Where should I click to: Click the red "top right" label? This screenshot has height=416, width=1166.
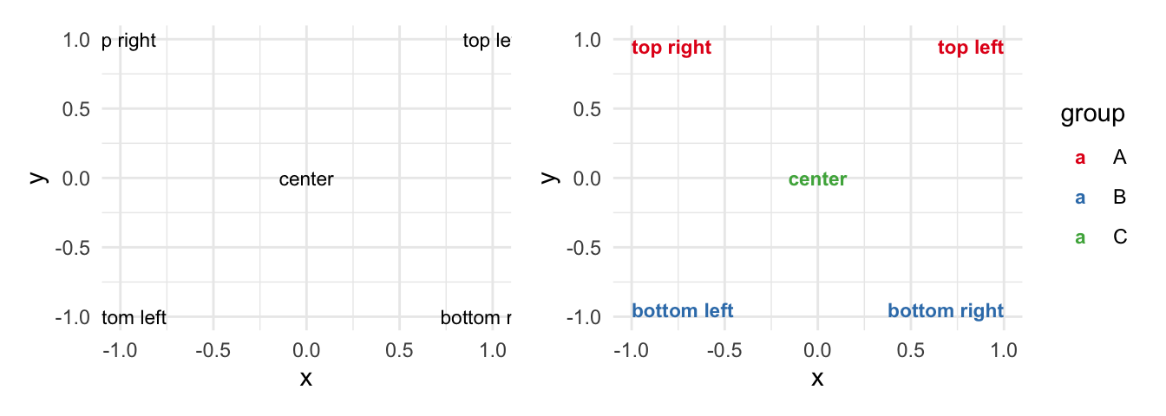[x=671, y=49]
